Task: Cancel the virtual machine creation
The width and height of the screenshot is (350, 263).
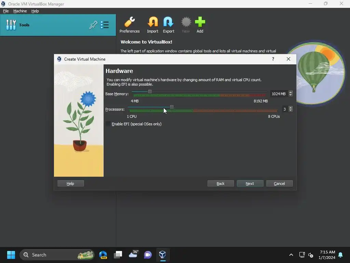Action: (280, 184)
